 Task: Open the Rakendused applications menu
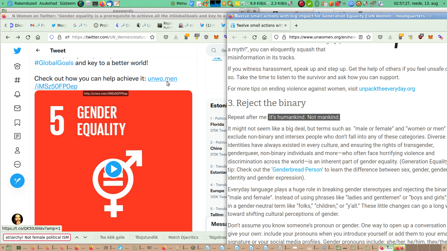(25, 3)
